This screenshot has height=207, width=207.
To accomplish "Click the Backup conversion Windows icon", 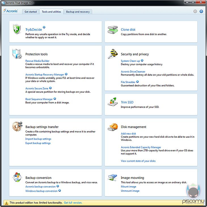I will (x=17, y=177).
